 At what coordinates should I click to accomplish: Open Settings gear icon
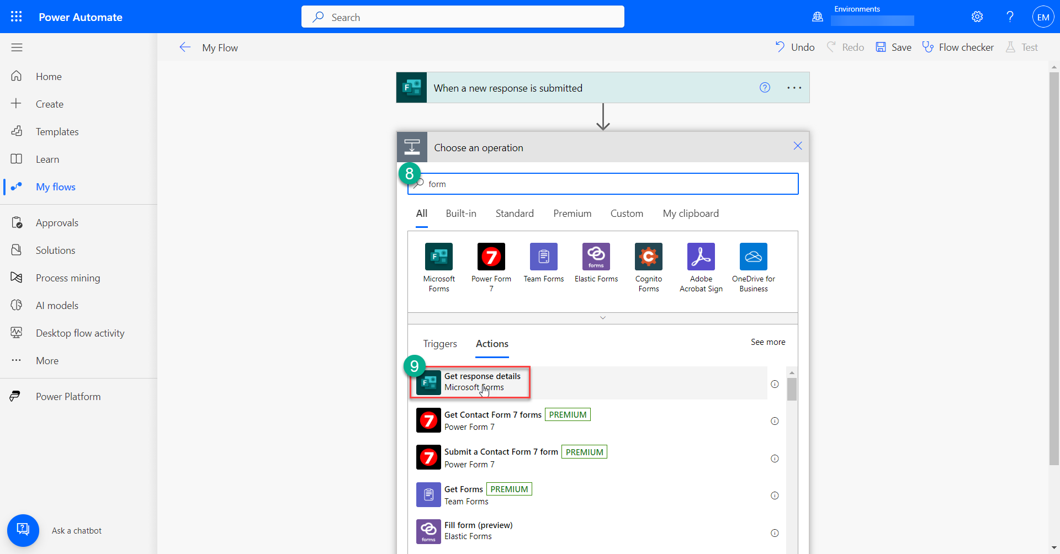tap(977, 17)
